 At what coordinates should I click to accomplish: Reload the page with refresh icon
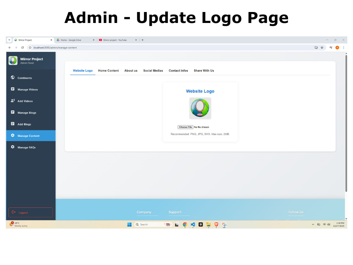23,48
